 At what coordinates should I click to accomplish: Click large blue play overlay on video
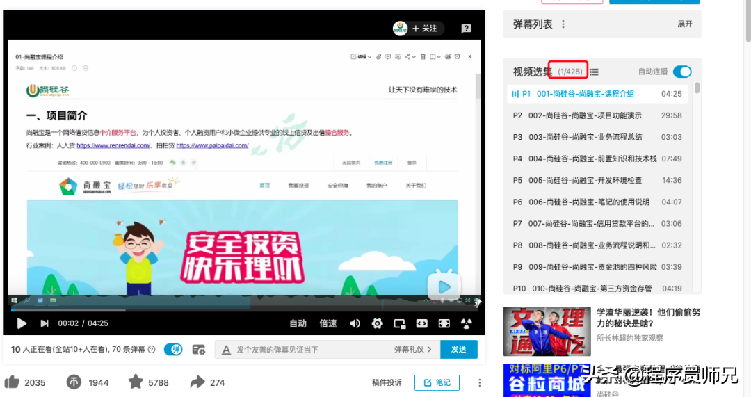444,286
